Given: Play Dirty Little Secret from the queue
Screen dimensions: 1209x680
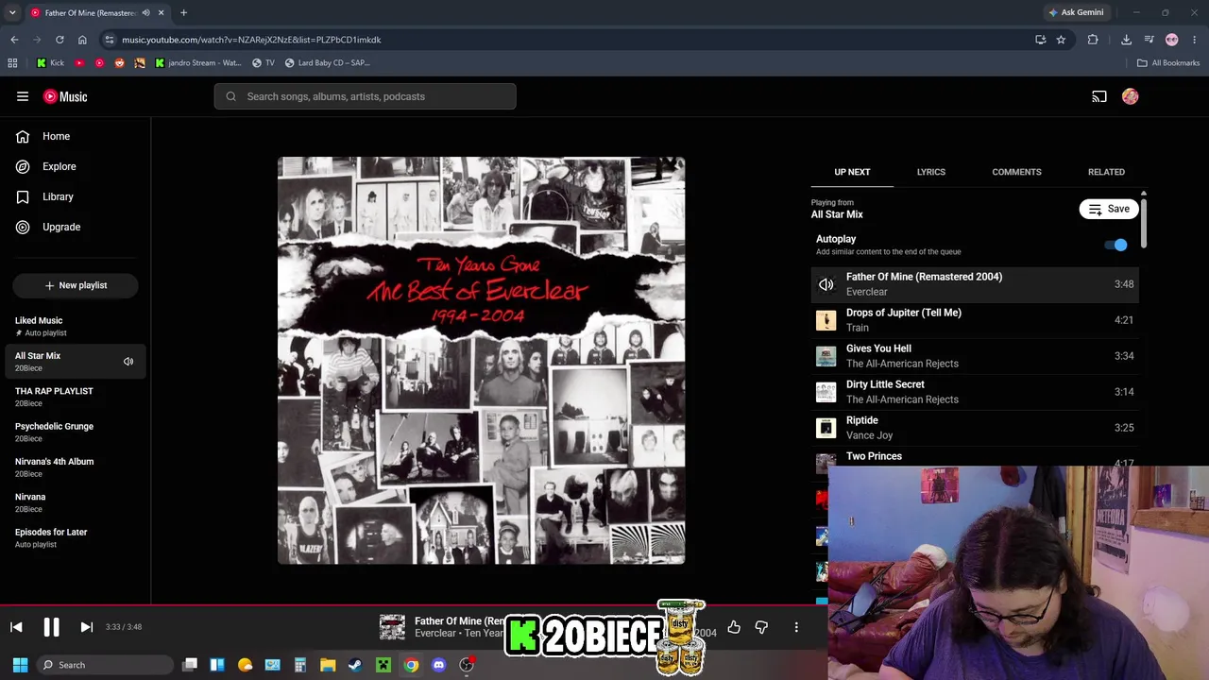Looking at the screenshot, I should pyautogui.click(x=975, y=392).
